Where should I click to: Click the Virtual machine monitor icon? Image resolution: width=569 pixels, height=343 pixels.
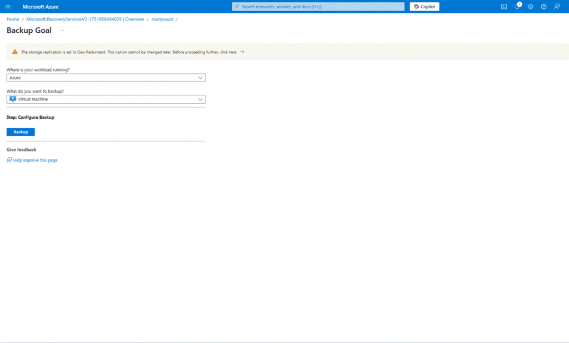(x=13, y=99)
